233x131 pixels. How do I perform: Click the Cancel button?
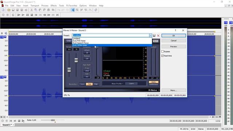coord(174,40)
